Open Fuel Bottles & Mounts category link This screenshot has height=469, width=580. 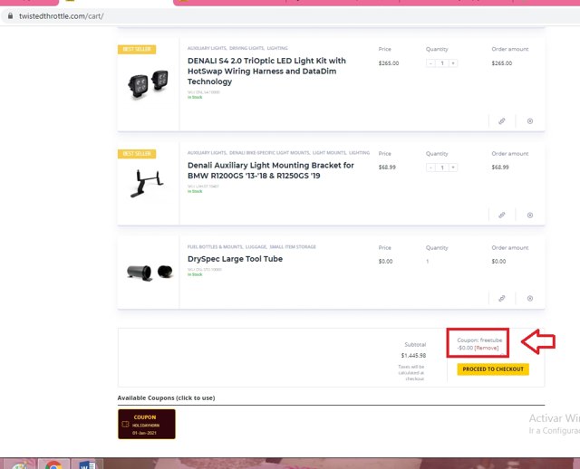tap(215, 247)
